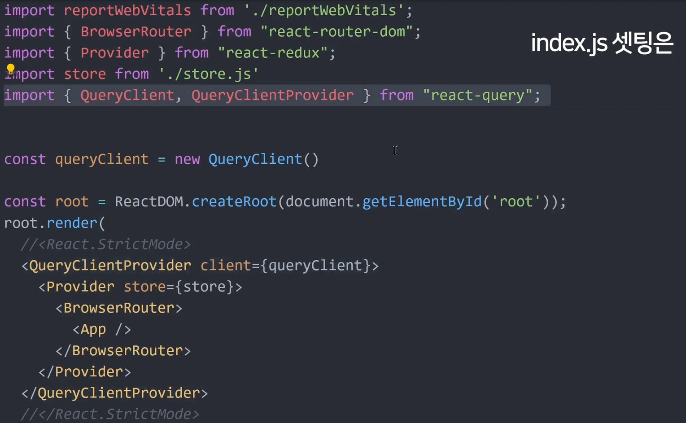This screenshot has height=423, width=686.
Task: Click closing BrowserRouter tag
Action: (123, 350)
